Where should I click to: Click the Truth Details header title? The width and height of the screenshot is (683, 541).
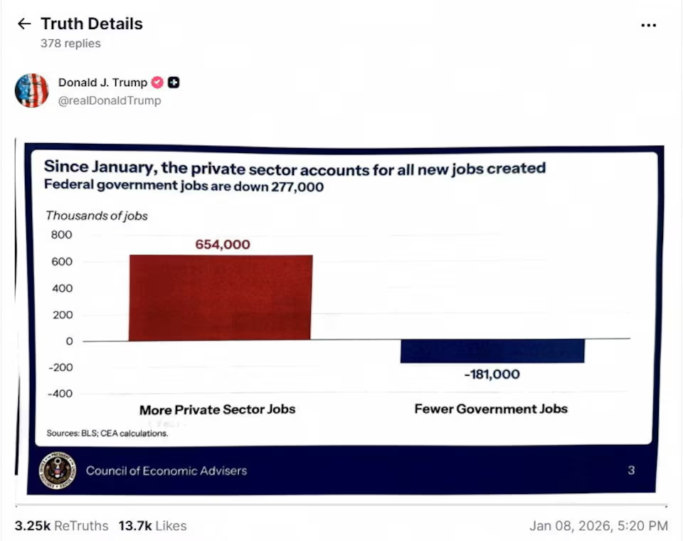[92, 23]
